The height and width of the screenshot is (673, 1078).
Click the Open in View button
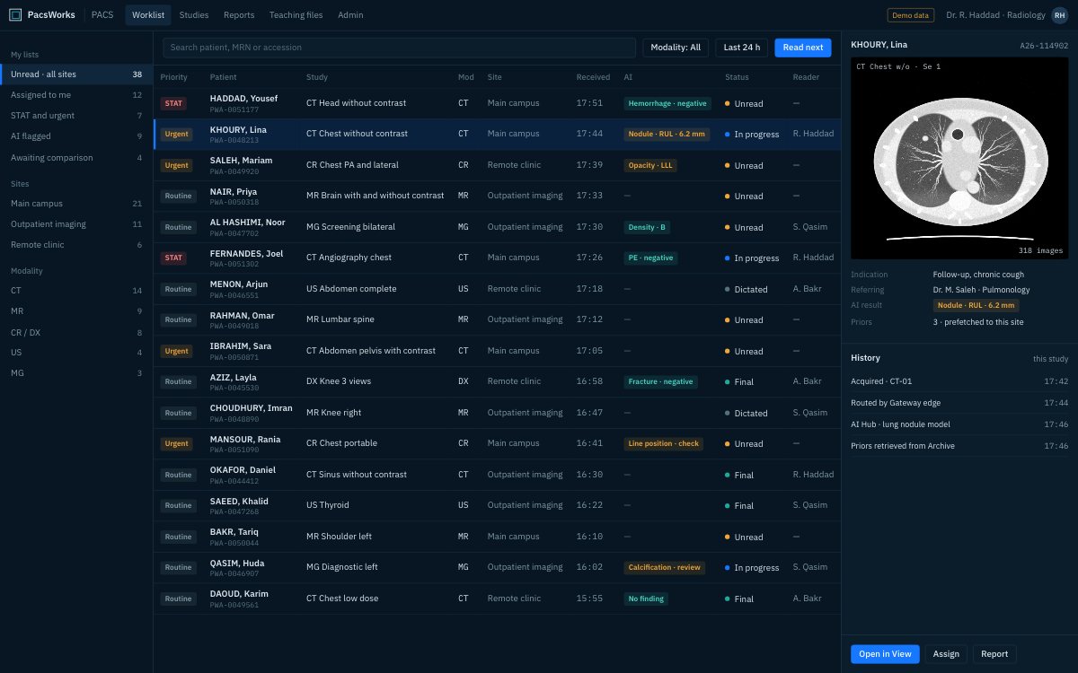[885, 654]
